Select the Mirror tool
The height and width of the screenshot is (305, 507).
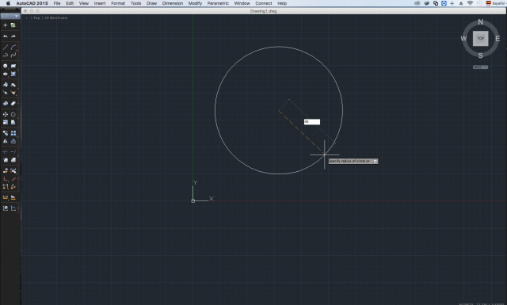point(6,141)
